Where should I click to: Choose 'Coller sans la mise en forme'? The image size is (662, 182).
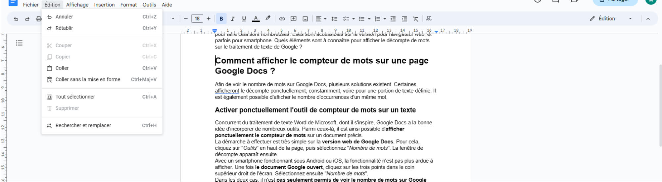(88, 79)
